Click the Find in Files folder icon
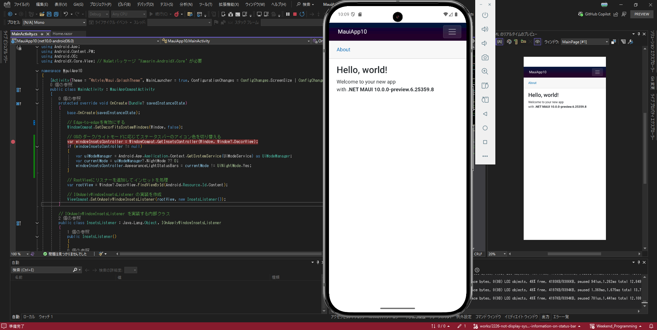657x330 pixels. tap(190, 14)
